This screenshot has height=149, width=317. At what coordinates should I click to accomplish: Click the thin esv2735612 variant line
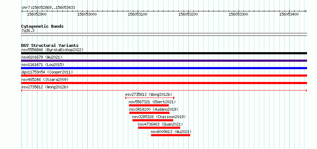coord(164,90)
